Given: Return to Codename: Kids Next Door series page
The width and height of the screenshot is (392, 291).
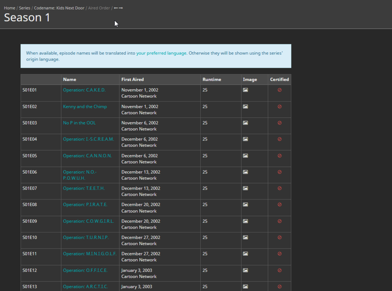Looking at the screenshot, I should tap(59, 8).
